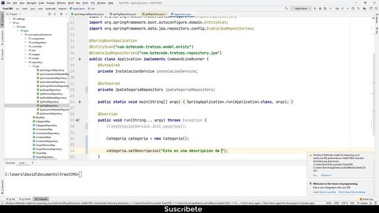This screenshot has width=379, height=213.
Task: Open Git history clock icon
Action: click(353, 8)
